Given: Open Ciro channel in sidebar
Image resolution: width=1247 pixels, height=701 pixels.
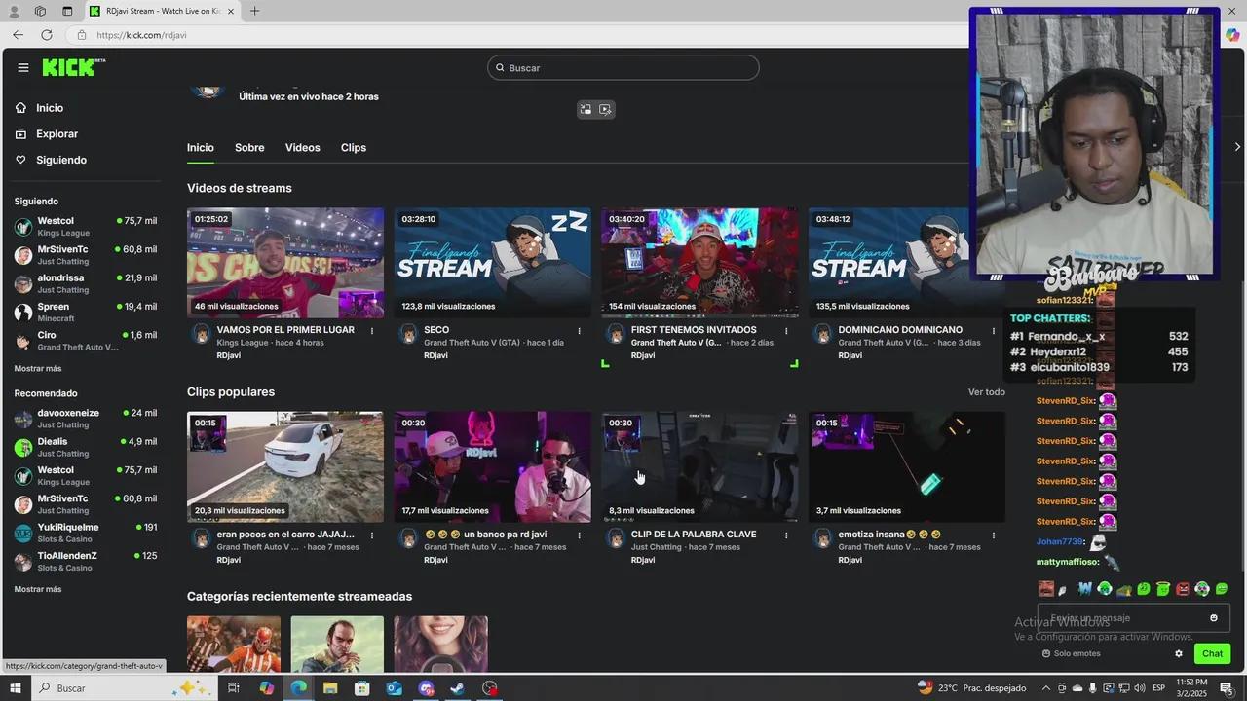Looking at the screenshot, I should 86,341.
